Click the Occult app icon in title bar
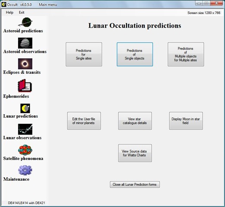Viewport: 225px width, 207px height. click(4, 4)
